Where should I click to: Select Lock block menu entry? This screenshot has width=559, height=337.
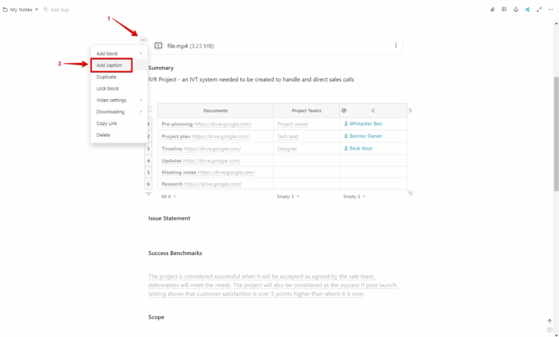click(x=108, y=88)
